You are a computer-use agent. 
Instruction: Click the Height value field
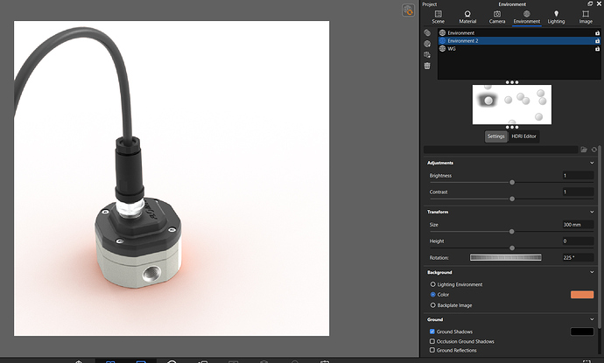[x=578, y=241]
